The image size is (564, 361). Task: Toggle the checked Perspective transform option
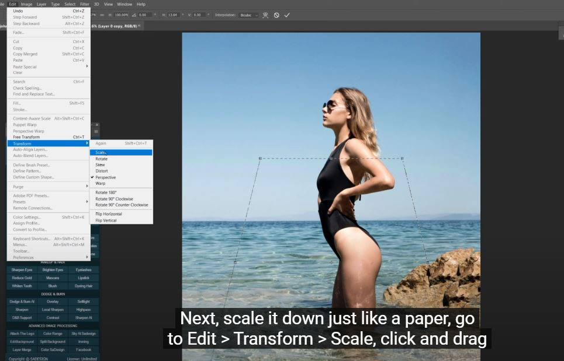(105, 177)
